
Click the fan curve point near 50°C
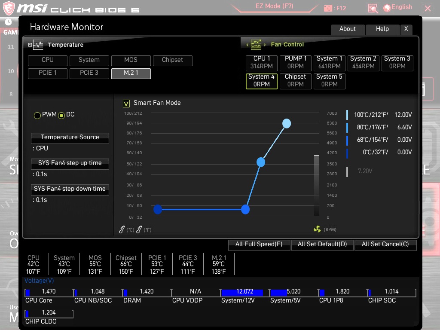coord(261,162)
